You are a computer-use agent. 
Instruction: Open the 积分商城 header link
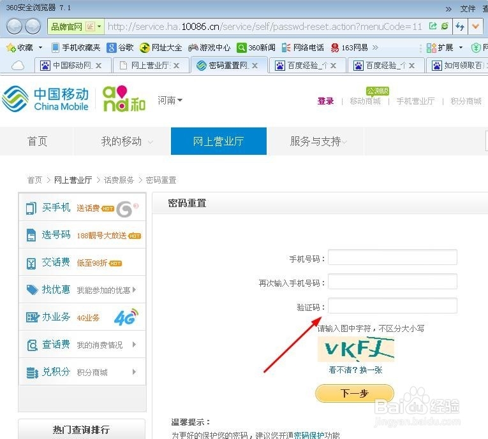click(466, 101)
